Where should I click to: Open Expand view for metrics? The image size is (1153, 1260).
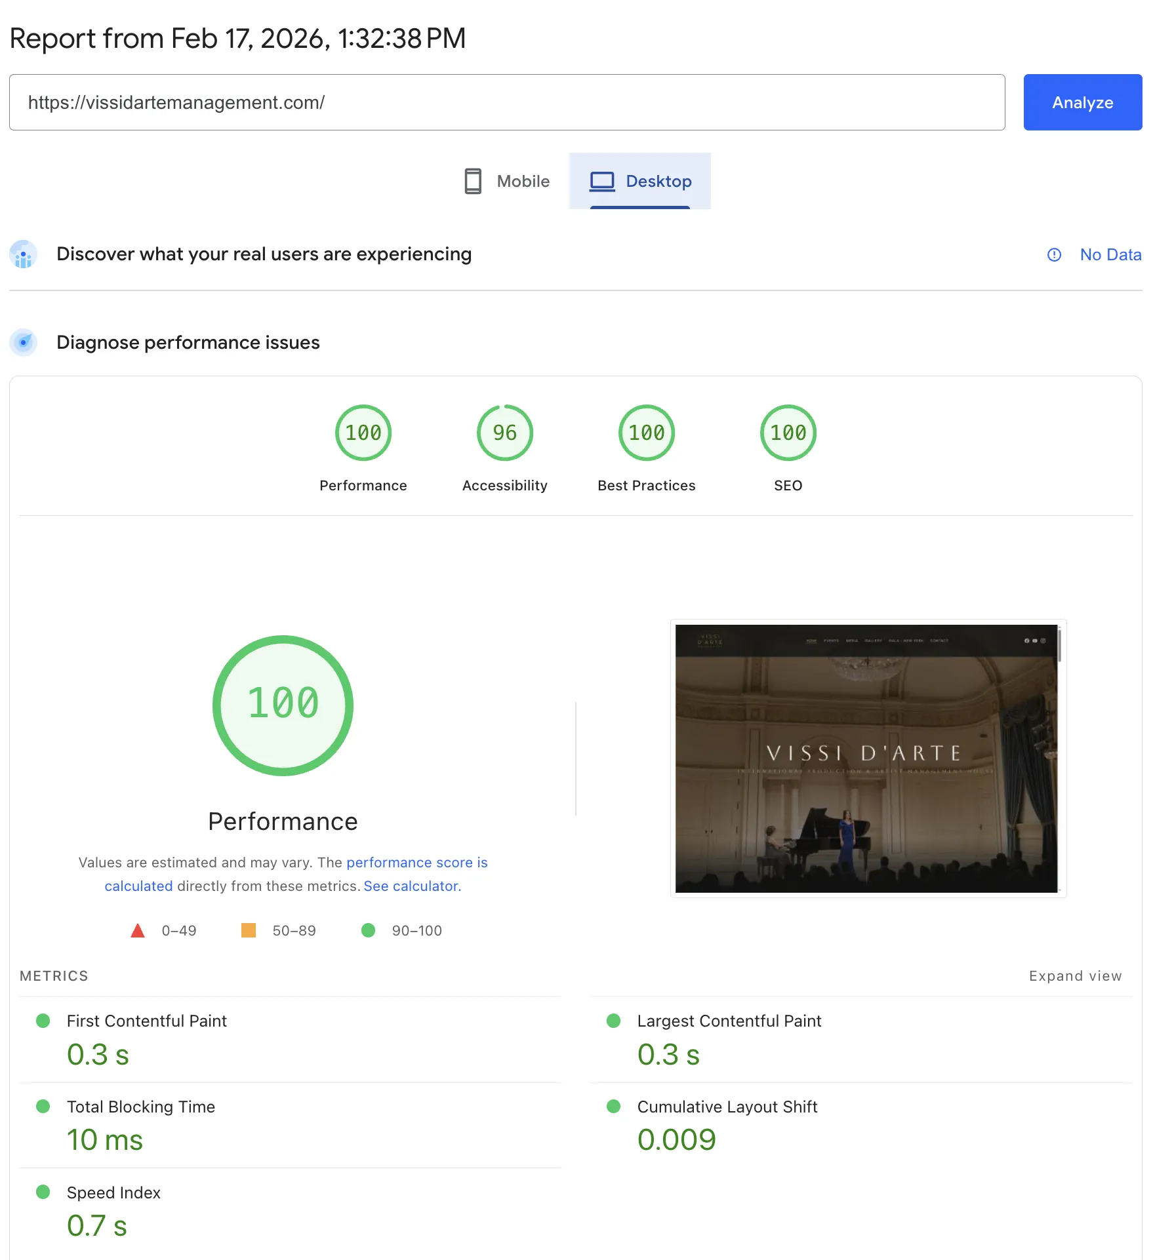pyautogui.click(x=1075, y=976)
